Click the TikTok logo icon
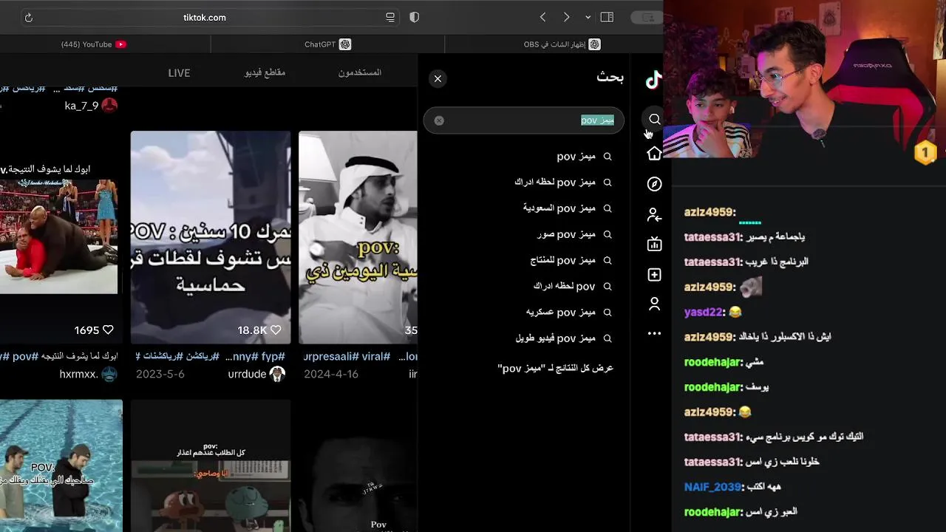The image size is (946, 532). click(653, 80)
